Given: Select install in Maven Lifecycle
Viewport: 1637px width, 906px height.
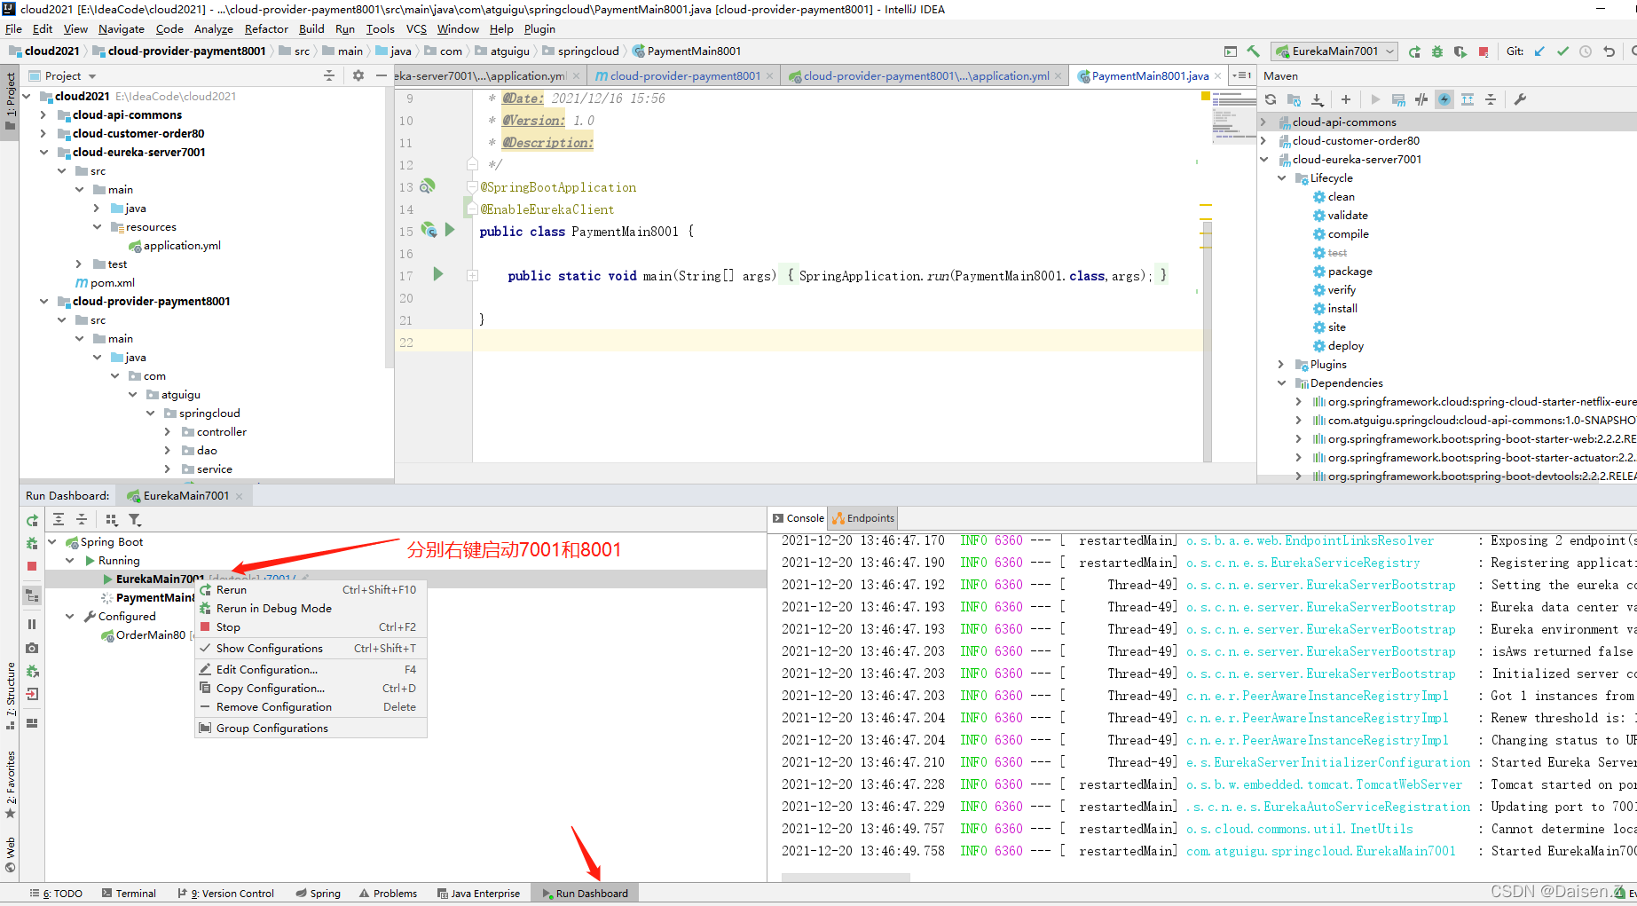Looking at the screenshot, I should point(1342,309).
